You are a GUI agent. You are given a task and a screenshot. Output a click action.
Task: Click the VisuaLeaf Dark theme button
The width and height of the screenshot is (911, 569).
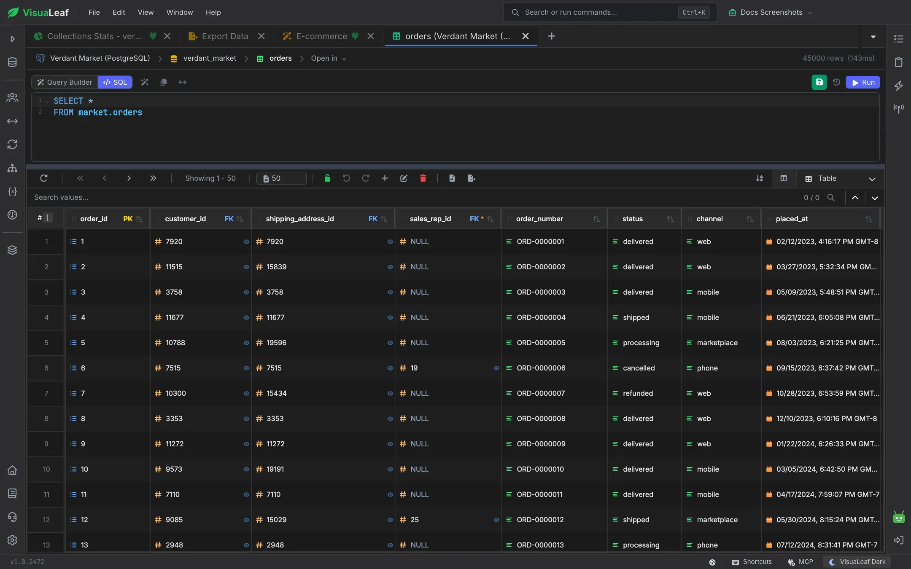tap(857, 562)
